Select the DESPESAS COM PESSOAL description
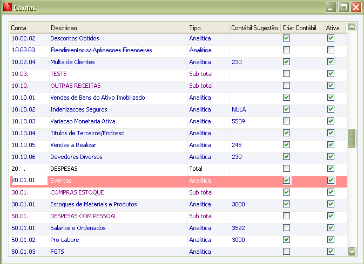Image resolution: width=364 pixels, height=264 pixels. 84,216
